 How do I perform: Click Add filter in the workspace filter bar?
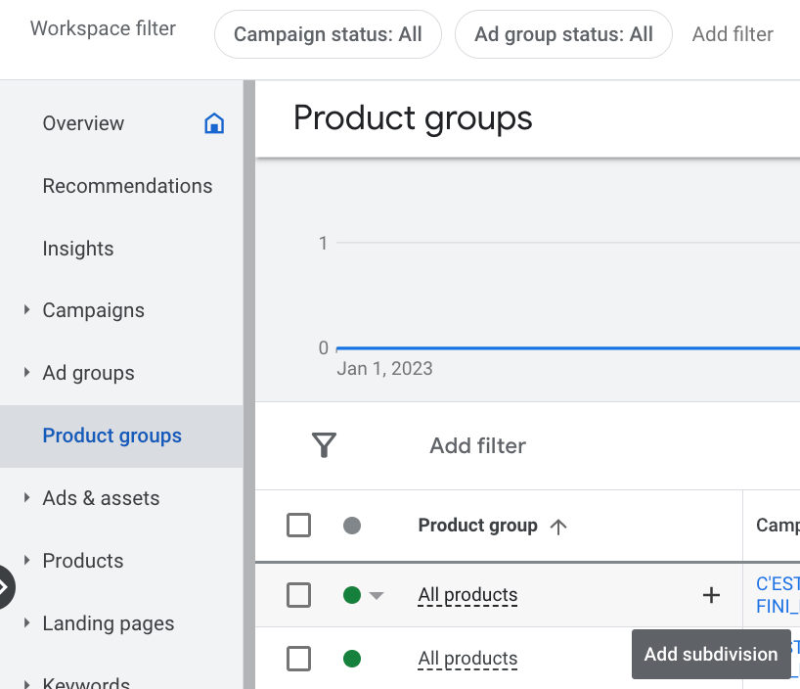tap(733, 34)
